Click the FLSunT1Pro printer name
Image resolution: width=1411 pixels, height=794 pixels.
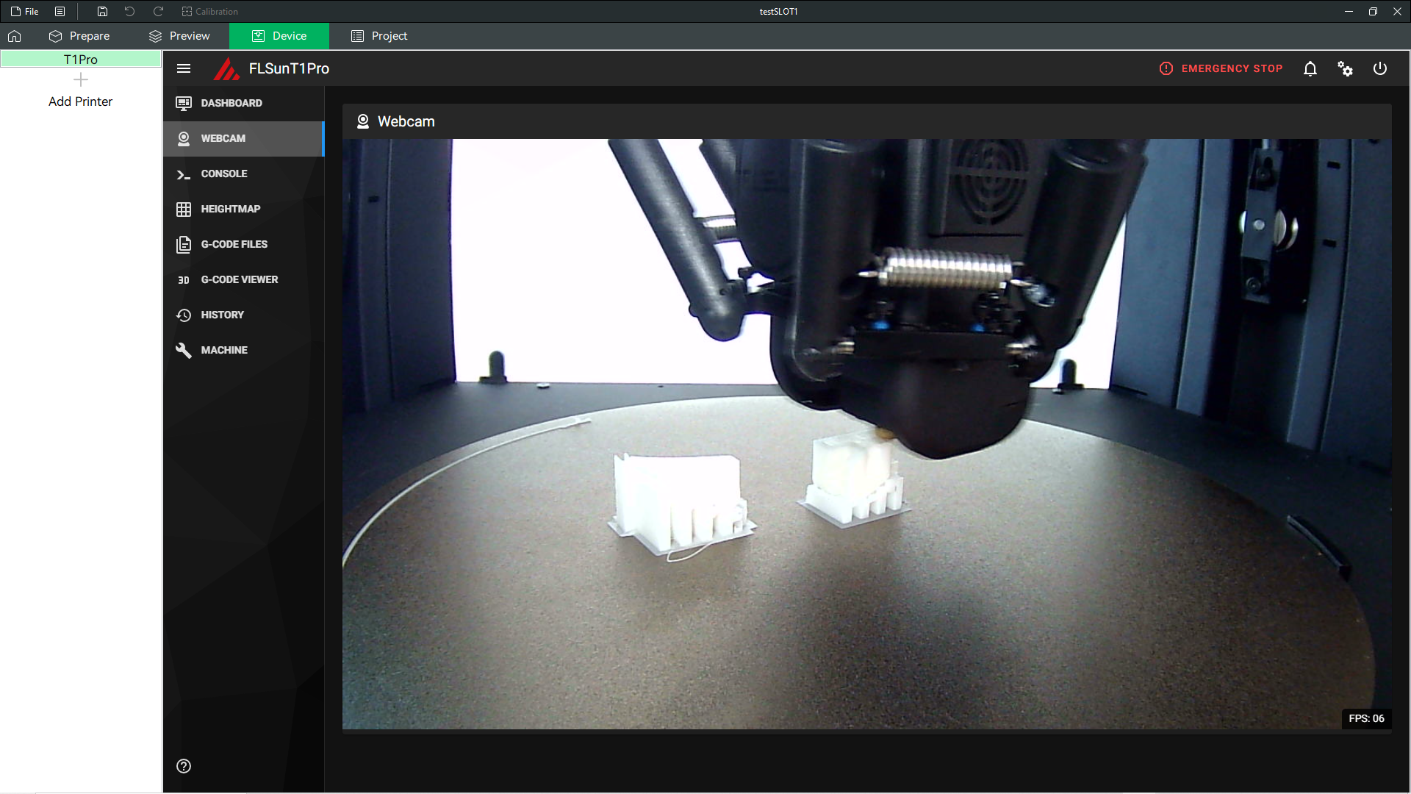click(289, 68)
